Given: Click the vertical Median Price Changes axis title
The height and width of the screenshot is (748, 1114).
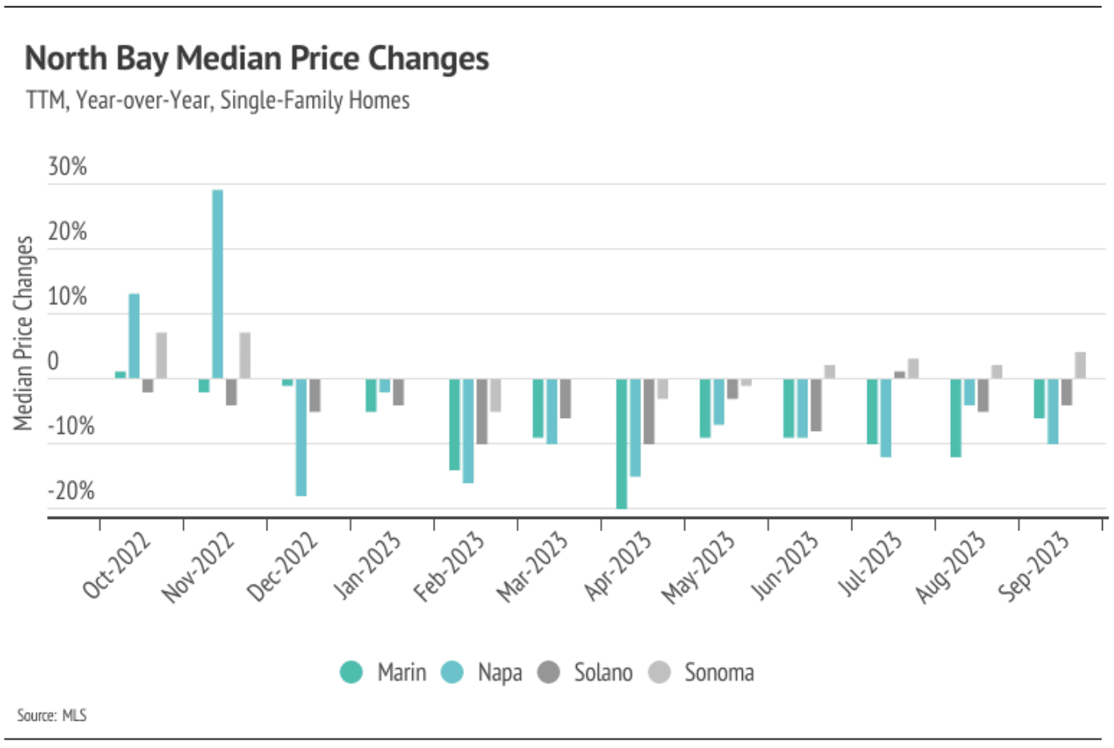Looking at the screenshot, I should (23, 332).
